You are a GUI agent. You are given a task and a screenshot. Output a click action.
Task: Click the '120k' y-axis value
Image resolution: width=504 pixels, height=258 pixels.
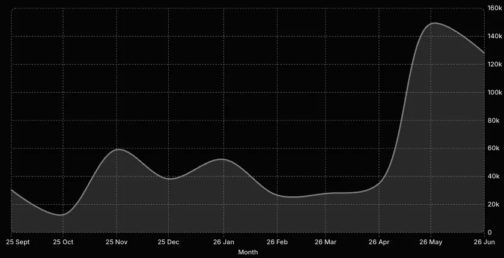(x=494, y=65)
